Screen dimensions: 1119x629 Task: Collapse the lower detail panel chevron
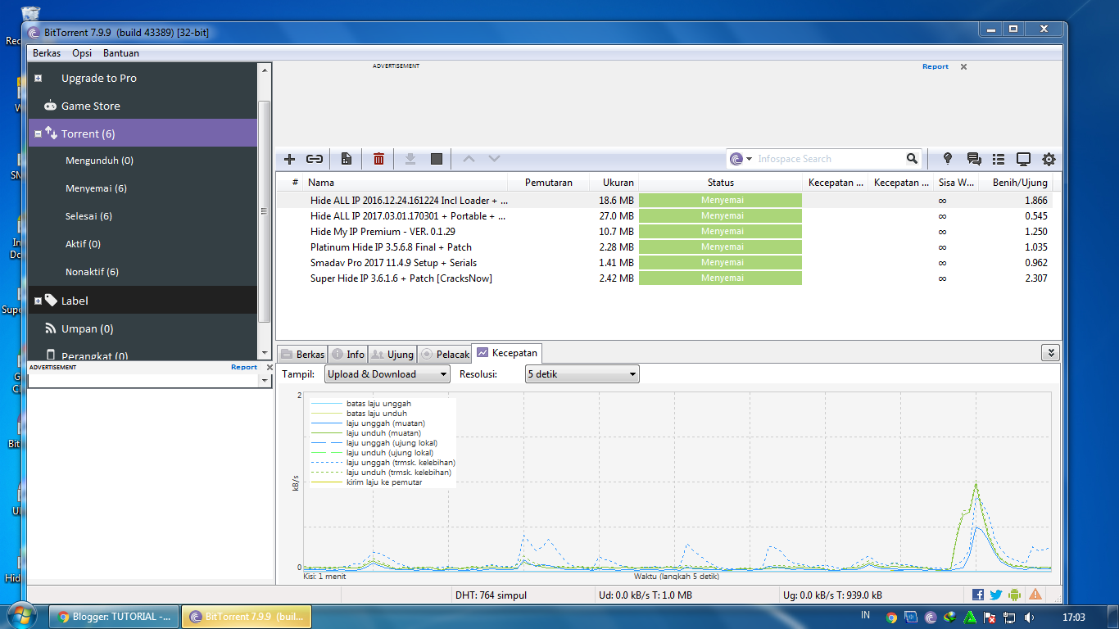click(x=1051, y=352)
